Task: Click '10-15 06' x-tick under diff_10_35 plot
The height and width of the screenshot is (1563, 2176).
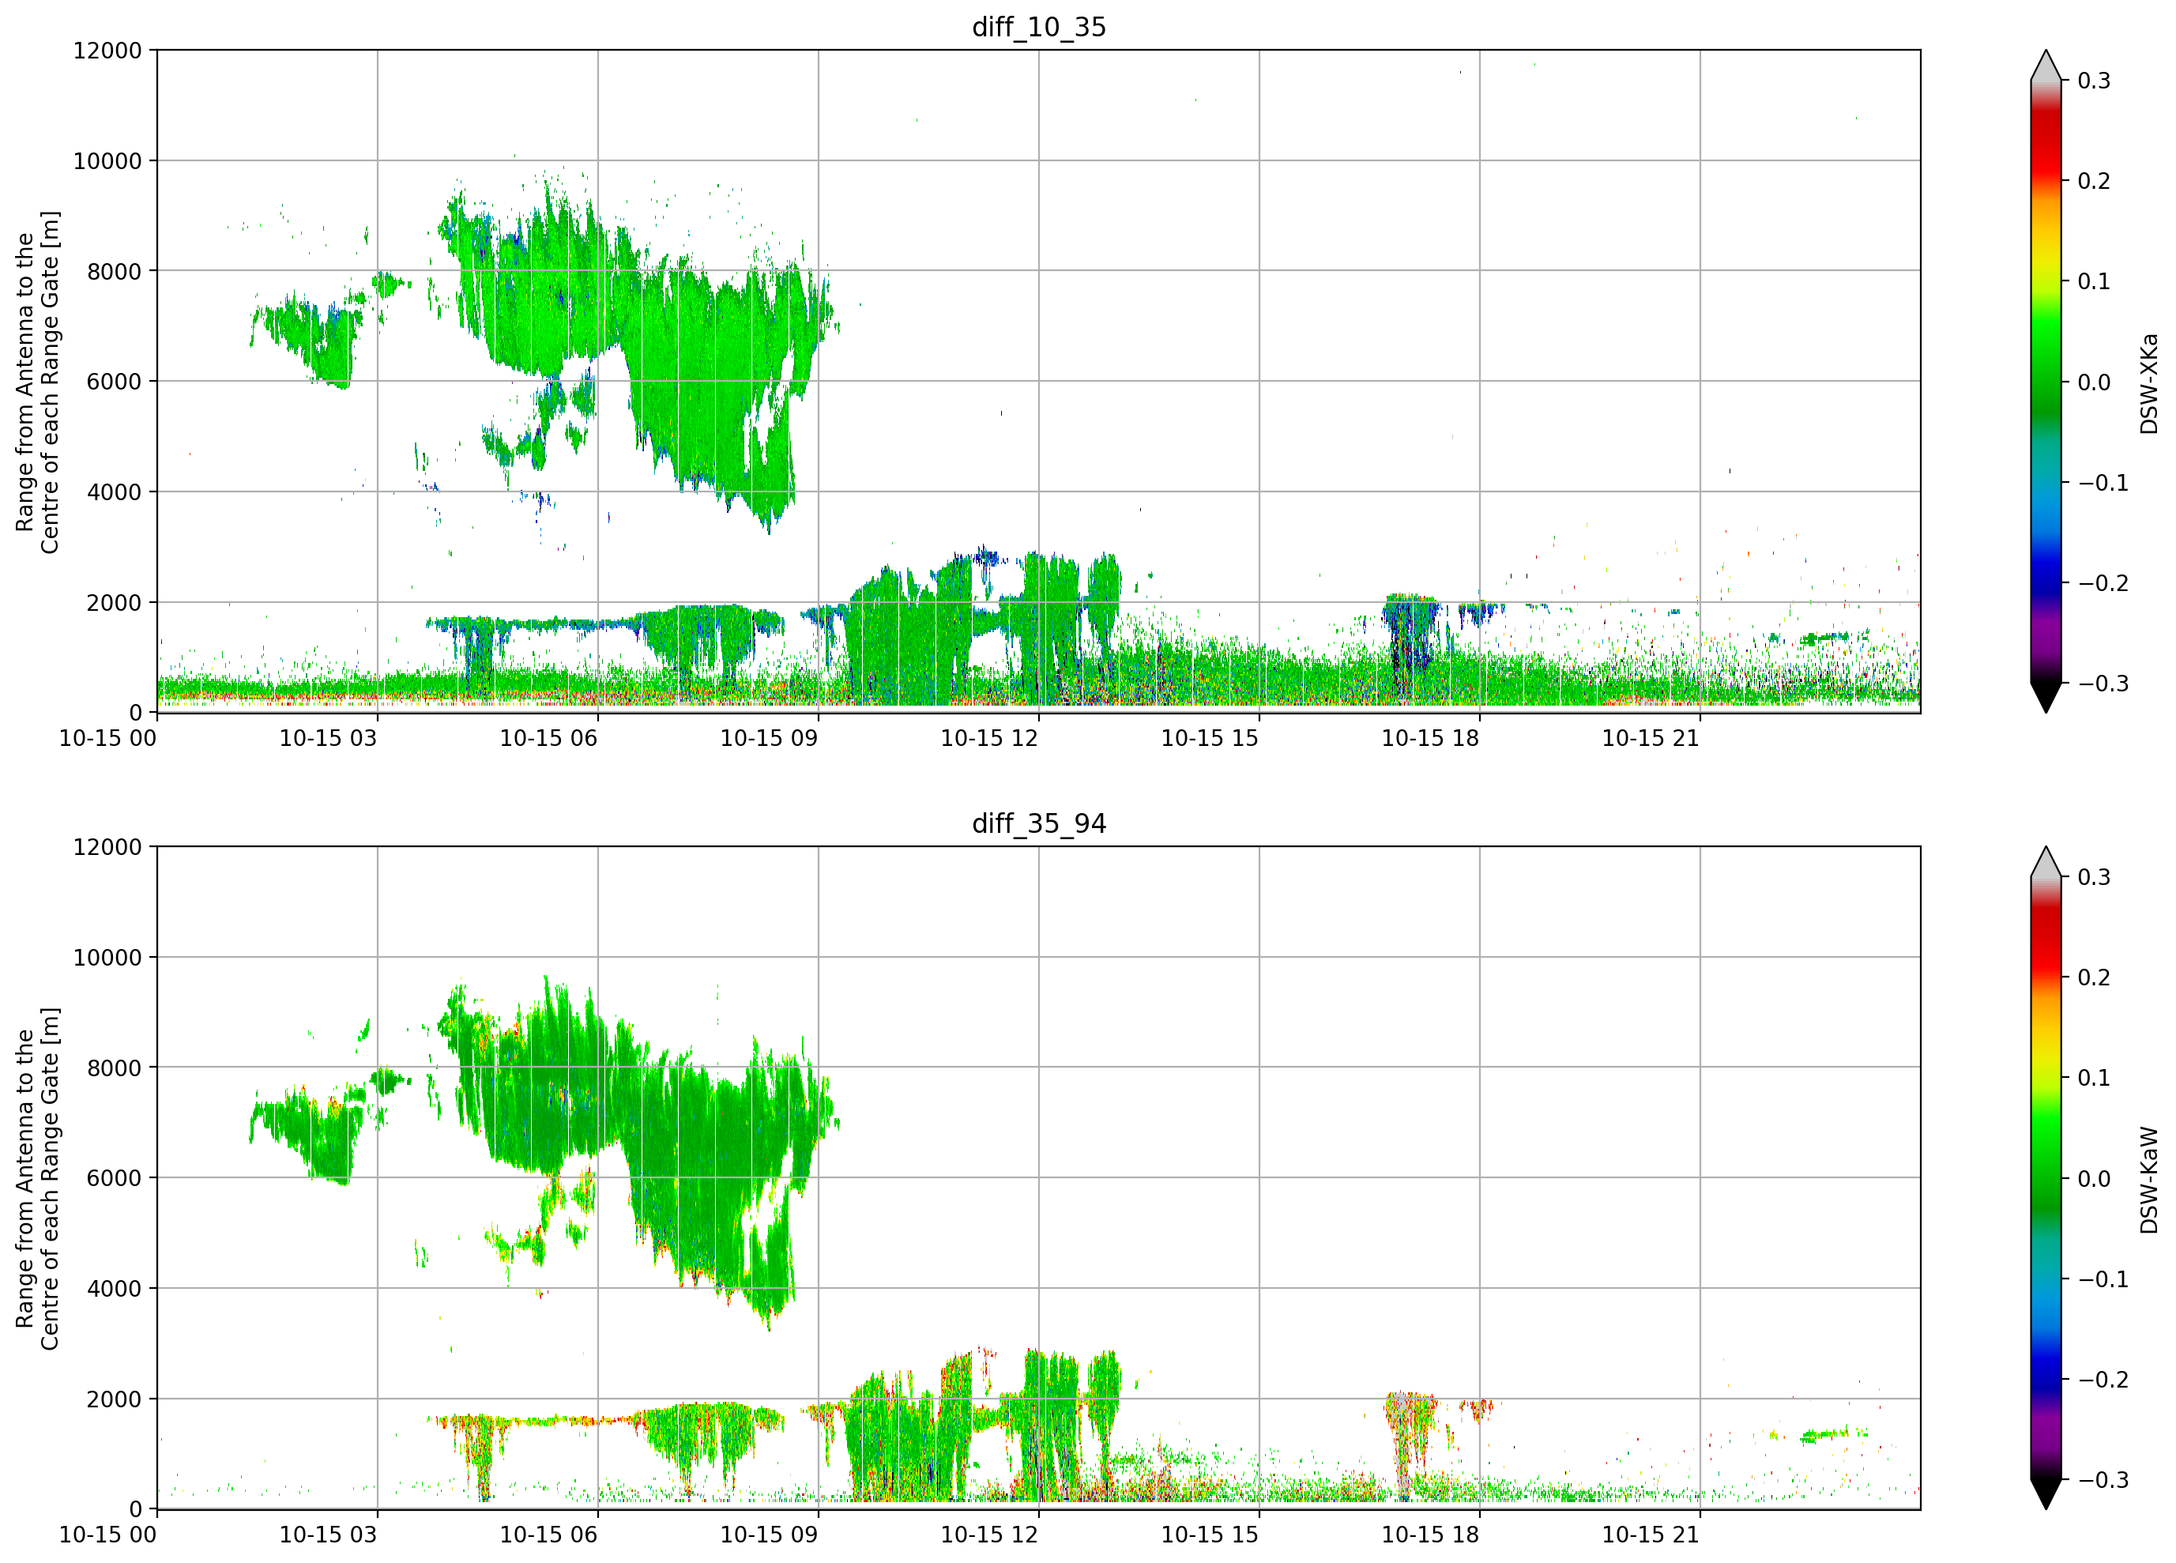Action: tap(549, 738)
